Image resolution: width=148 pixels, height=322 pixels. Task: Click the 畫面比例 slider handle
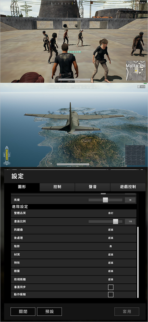click(115, 221)
